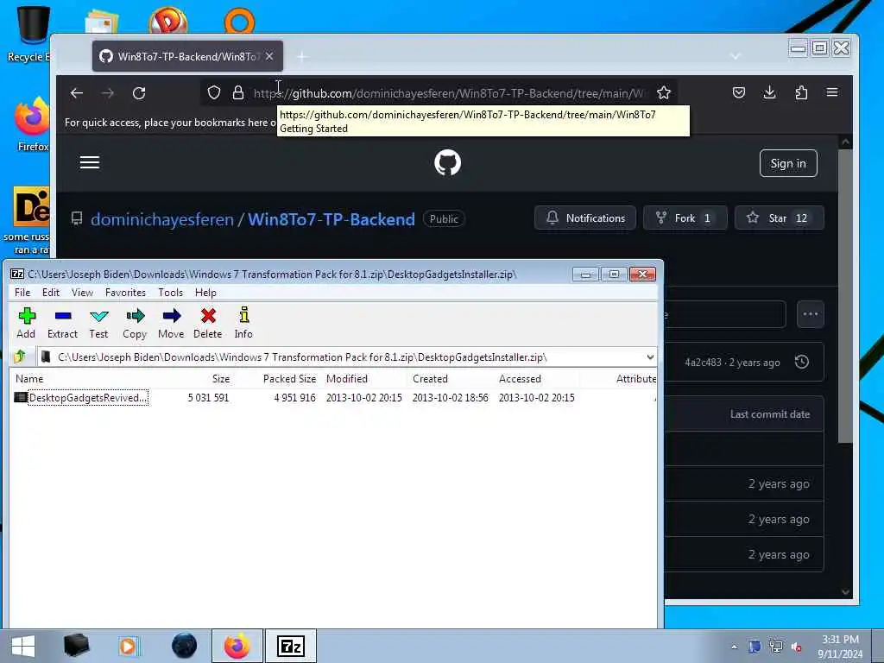Open GitHub's hamburger navigation menu
The width and height of the screenshot is (884, 663).
coord(90,163)
